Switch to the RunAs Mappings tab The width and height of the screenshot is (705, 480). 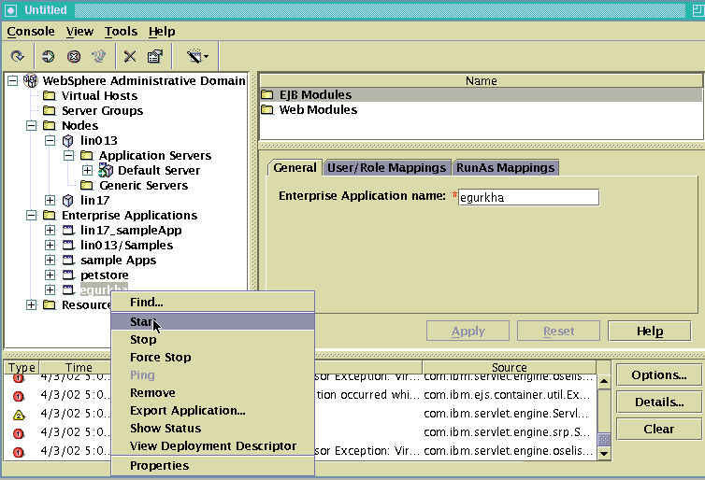[505, 167]
